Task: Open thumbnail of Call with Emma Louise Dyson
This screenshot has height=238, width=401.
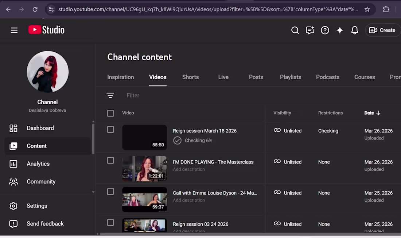Action: click(x=144, y=199)
